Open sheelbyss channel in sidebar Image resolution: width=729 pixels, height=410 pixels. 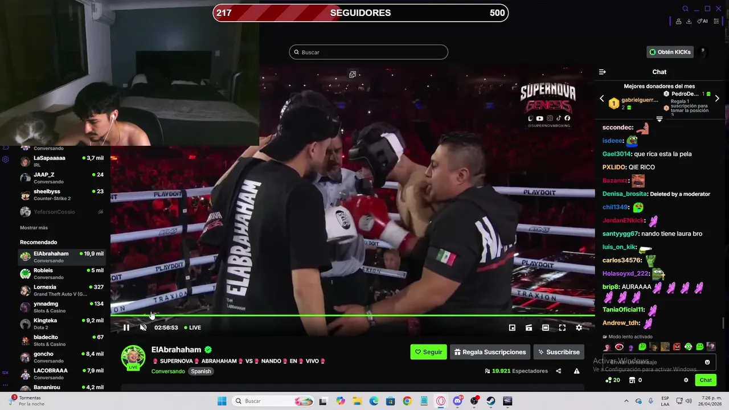pos(62,195)
